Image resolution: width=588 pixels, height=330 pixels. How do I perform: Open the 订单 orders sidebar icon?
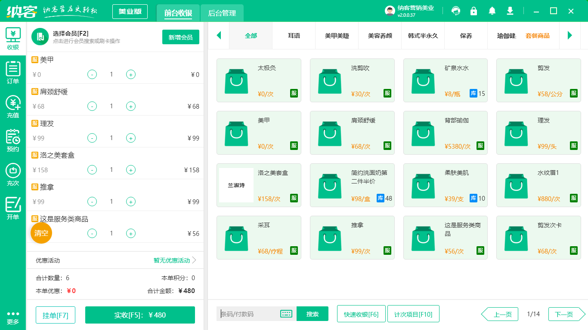click(13, 73)
